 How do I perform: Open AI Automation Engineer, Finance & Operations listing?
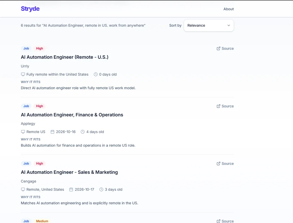pos(72,115)
